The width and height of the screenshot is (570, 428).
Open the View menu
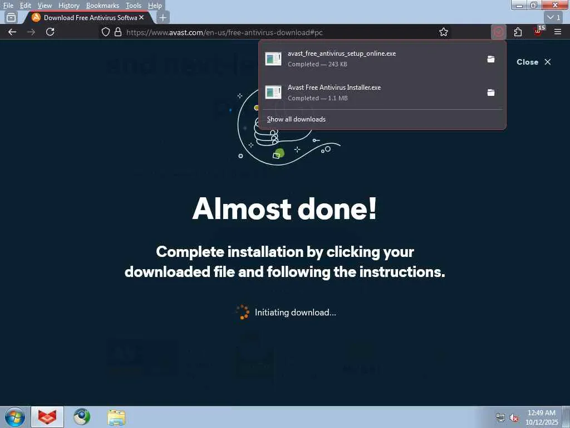[x=45, y=6]
